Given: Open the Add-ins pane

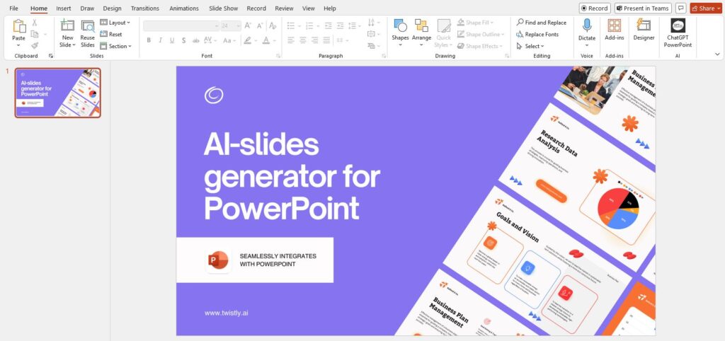Looking at the screenshot, I should point(615,30).
